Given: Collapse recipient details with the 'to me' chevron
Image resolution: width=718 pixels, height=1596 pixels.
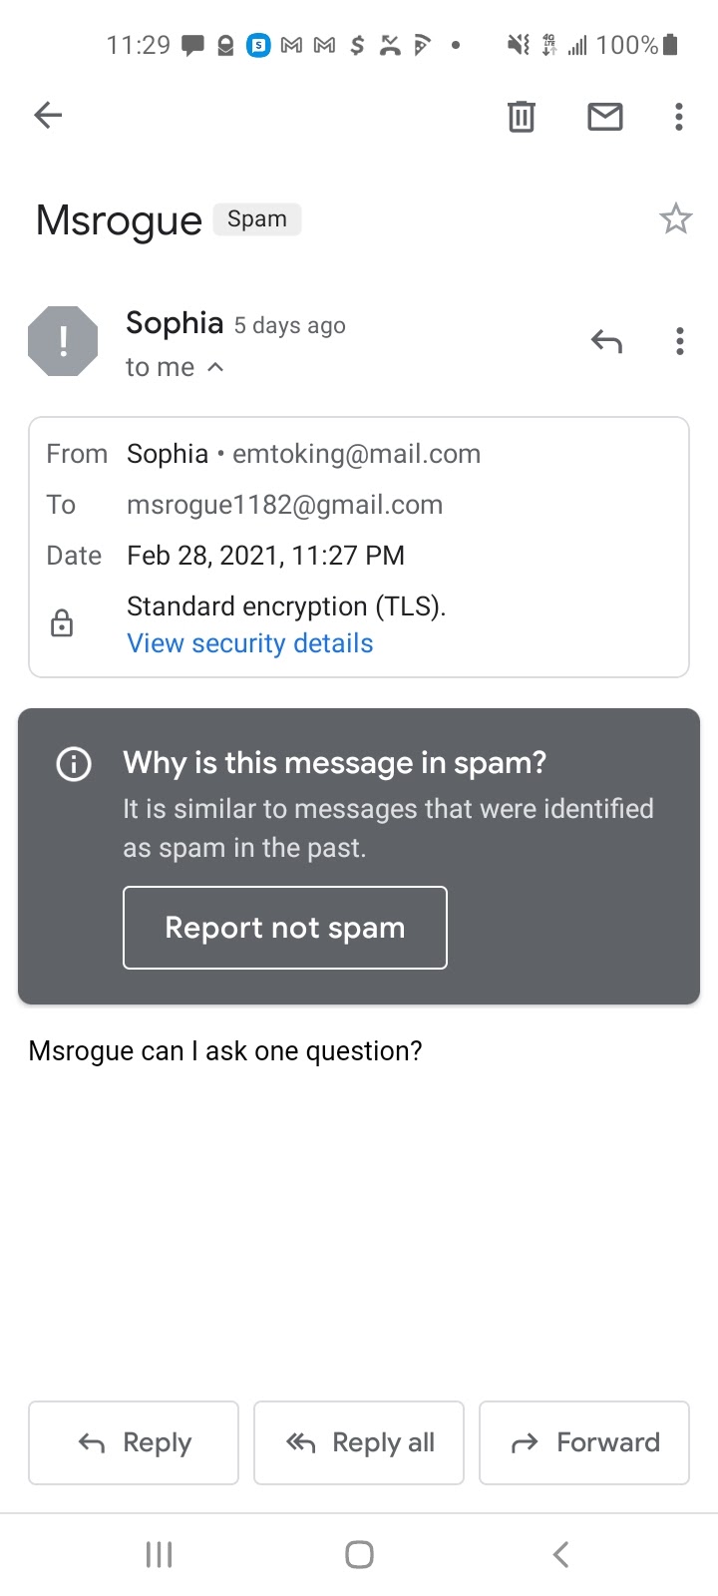Looking at the screenshot, I should click(x=215, y=367).
